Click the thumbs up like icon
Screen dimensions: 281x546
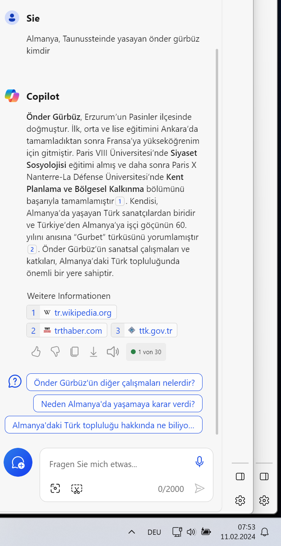point(36,352)
